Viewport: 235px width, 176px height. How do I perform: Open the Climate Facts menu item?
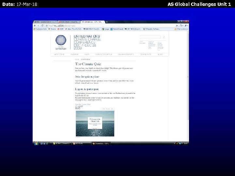pyautogui.click(x=146, y=54)
